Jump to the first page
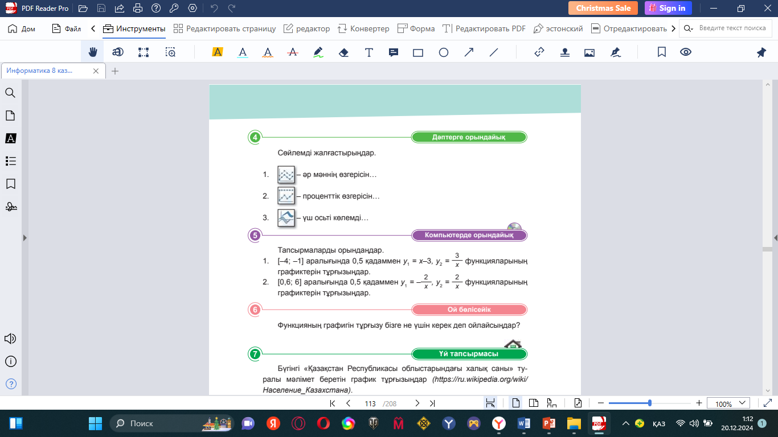The width and height of the screenshot is (778, 437). [333, 403]
